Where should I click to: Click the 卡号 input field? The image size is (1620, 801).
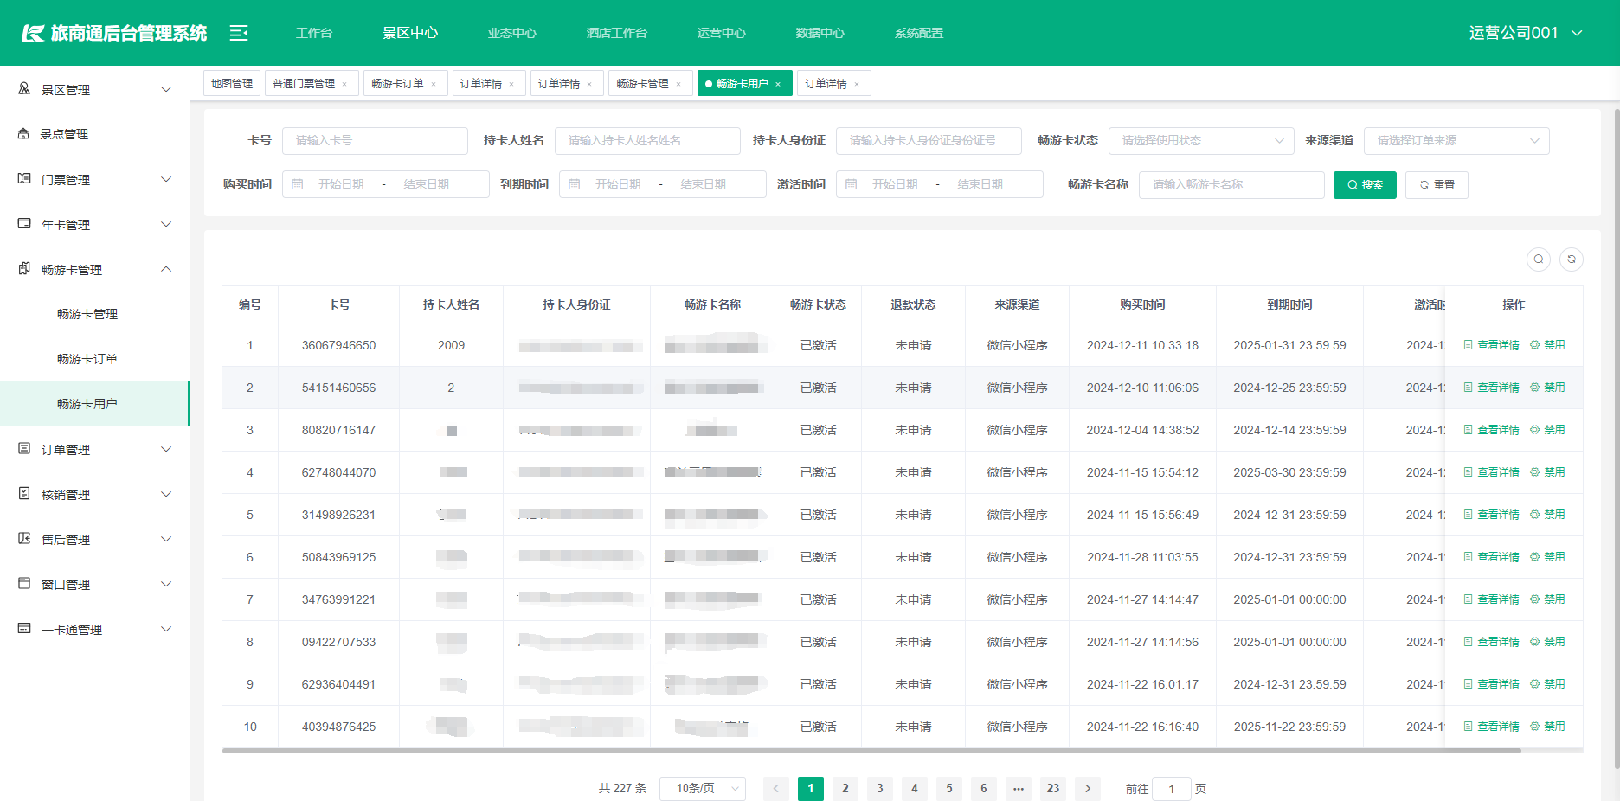click(x=375, y=140)
